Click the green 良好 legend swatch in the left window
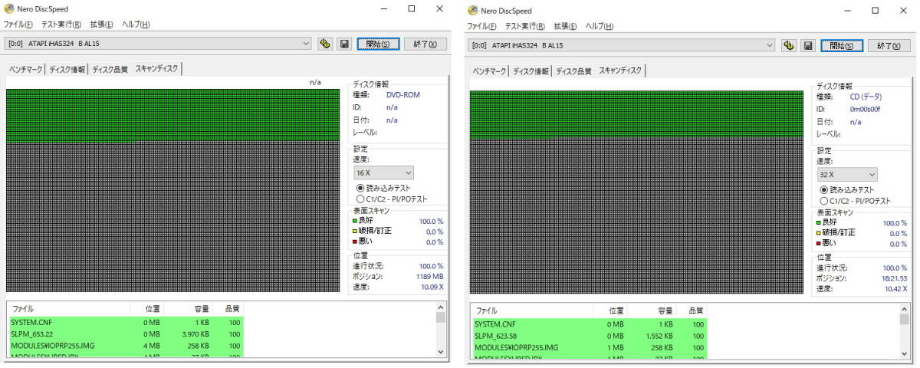The image size is (920, 368). (355, 221)
